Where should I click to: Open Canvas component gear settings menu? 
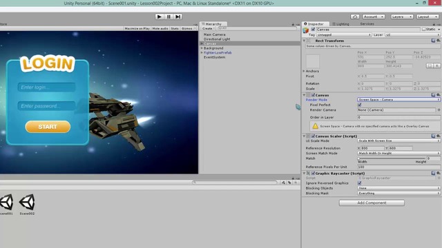tap(439, 95)
